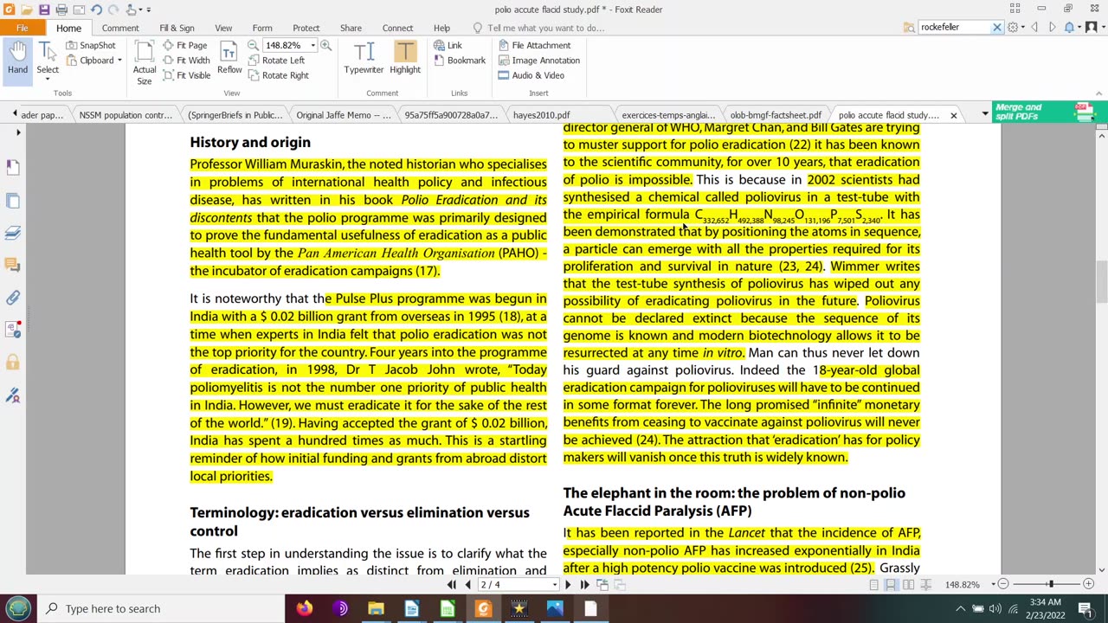Adjust the status bar zoom slider
The image size is (1108, 623).
(x=1050, y=585)
